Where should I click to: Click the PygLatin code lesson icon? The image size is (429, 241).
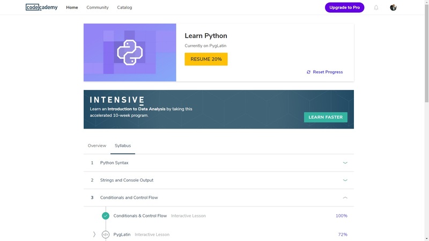click(x=106, y=235)
